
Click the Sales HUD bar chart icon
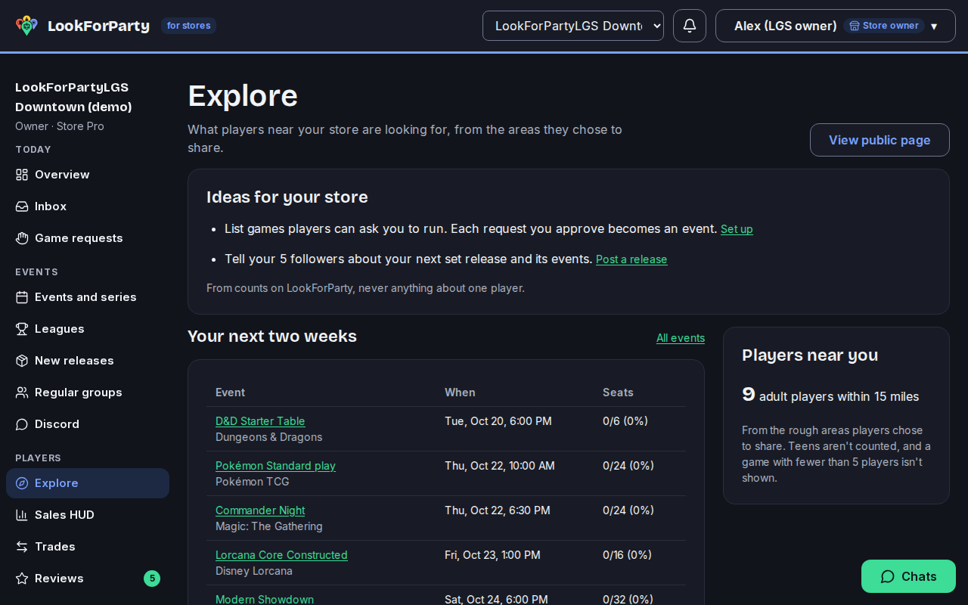(x=22, y=515)
